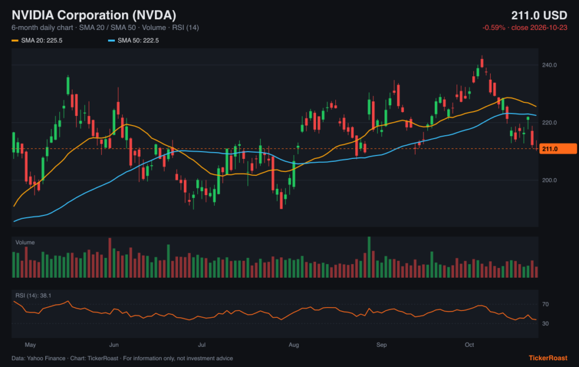Click the highest candlestick peak in October
Screen dimensions: 579x367
tap(482, 62)
